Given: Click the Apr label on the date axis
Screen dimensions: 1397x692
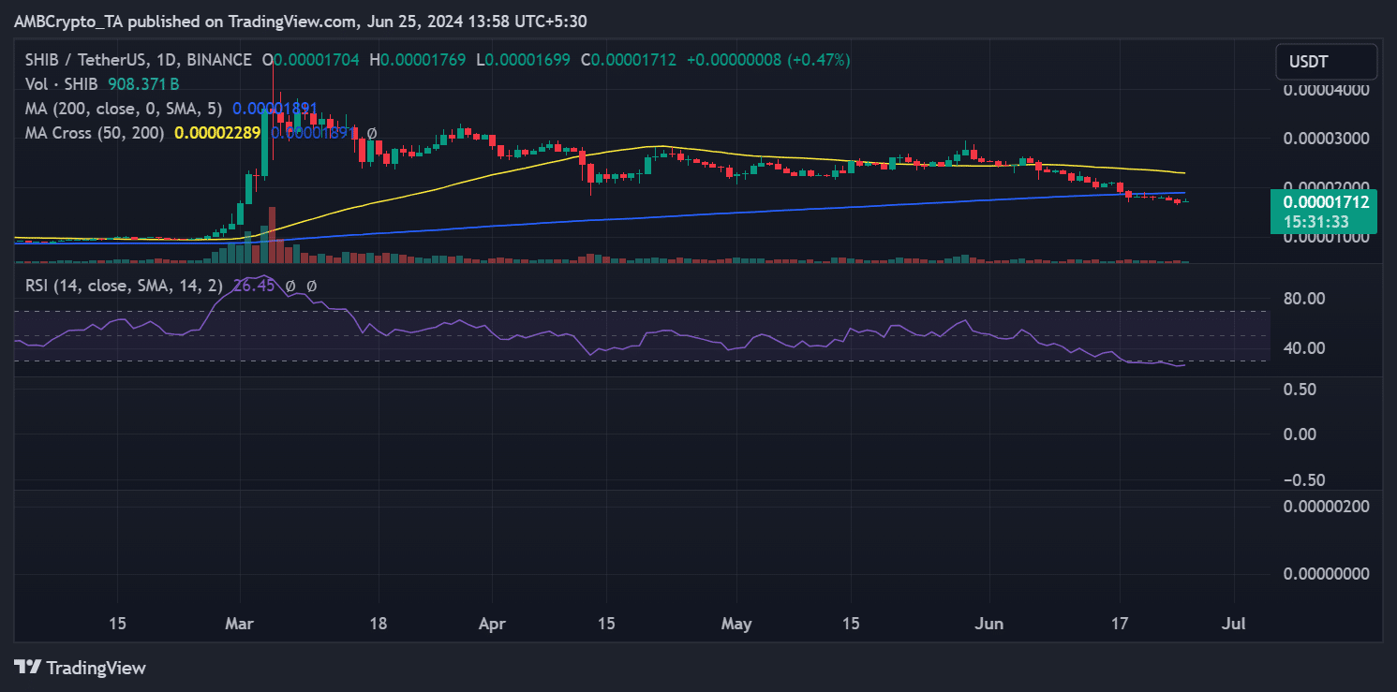Looking at the screenshot, I should [x=492, y=624].
